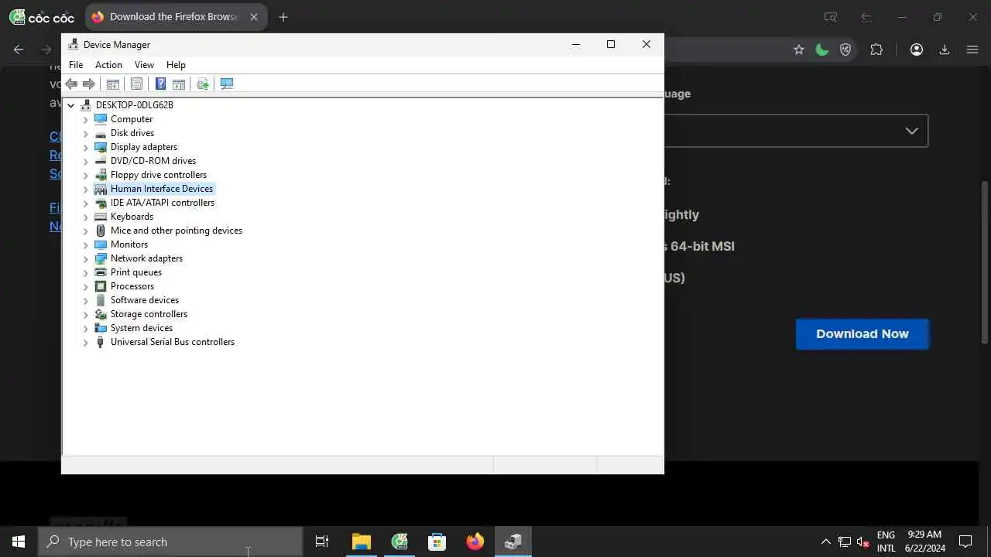Open File Explorer from taskbar
This screenshot has height=557, width=991.
(x=362, y=542)
